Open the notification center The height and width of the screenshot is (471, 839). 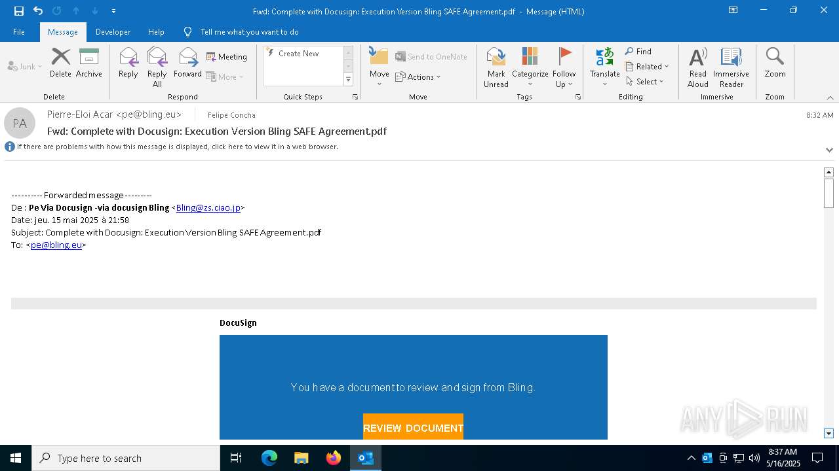coord(817,458)
